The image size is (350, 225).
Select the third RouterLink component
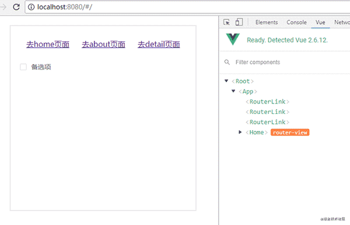[267, 122]
